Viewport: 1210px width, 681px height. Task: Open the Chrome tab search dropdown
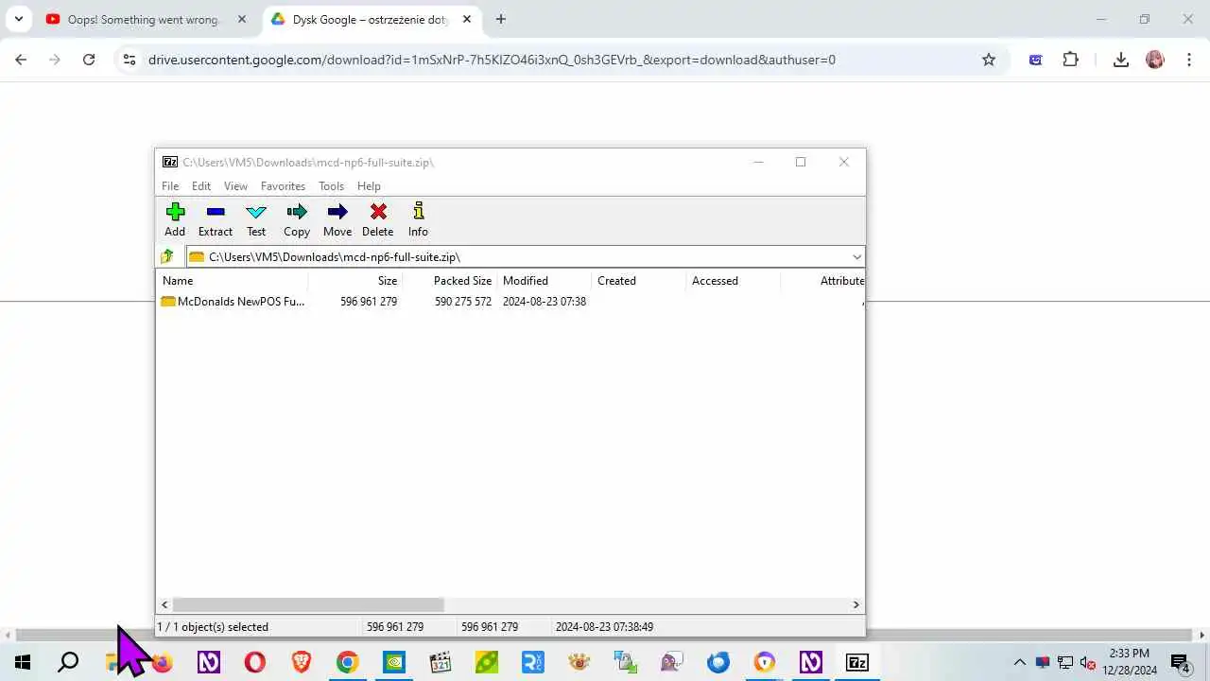point(18,19)
